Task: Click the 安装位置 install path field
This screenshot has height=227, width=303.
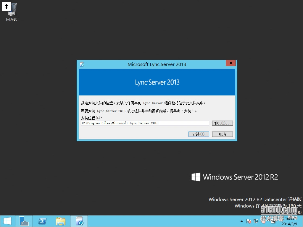Action: 145,123
